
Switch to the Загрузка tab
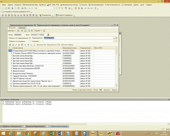[22, 28]
